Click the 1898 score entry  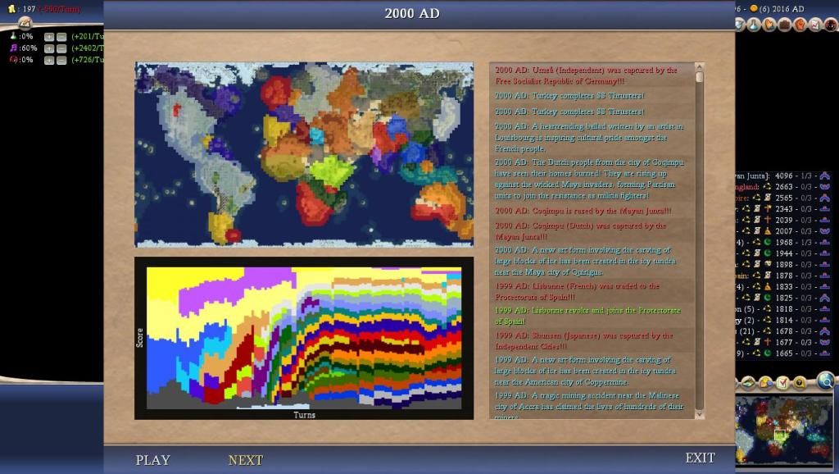pos(784,264)
